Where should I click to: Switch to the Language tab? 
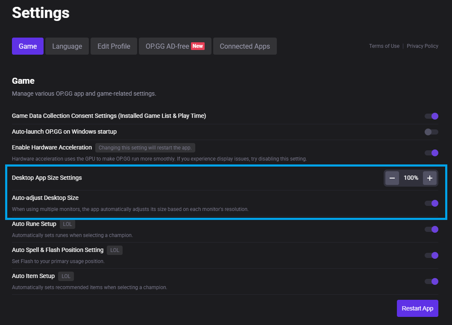coord(67,46)
